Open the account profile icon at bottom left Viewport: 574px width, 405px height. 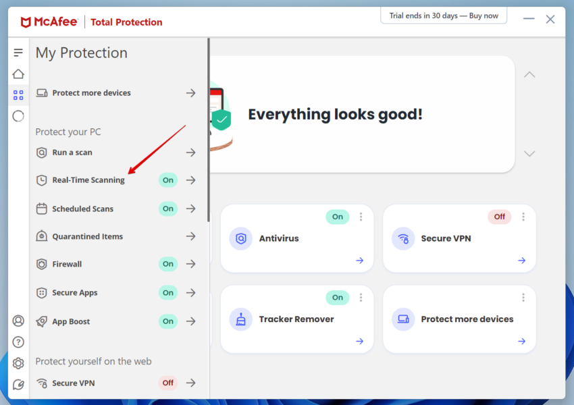click(18, 321)
